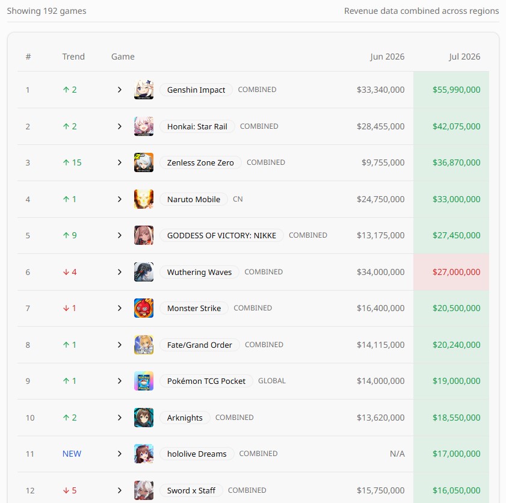This screenshot has height=503, width=506.
Task: Click the COMBINED tag beside Arknights
Action: click(234, 418)
